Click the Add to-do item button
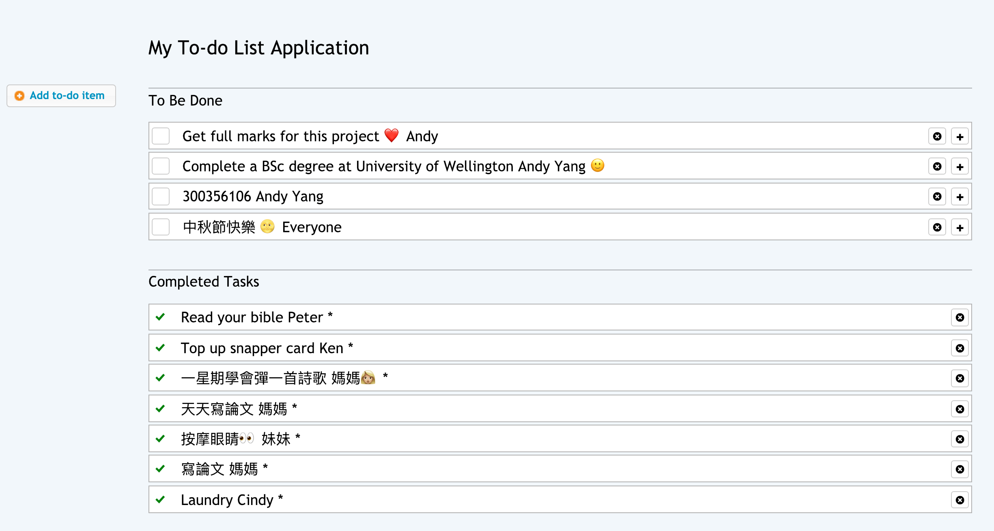994x531 pixels. (x=61, y=96)
